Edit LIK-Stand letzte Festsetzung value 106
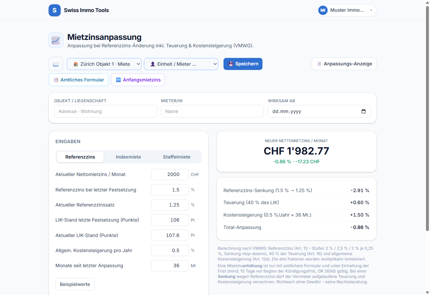Viewport: 430px width, 295px height. 170,220
